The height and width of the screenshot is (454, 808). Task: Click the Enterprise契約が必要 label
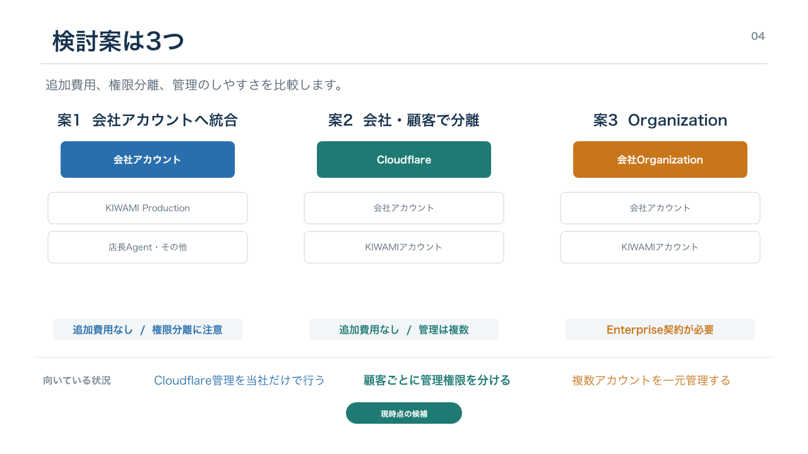coord(660,329)
